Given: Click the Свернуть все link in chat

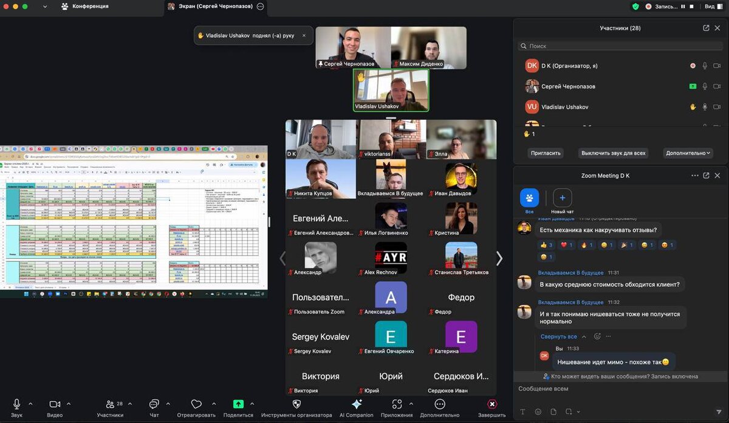Looking at the screenshot, I should point(558,337).
